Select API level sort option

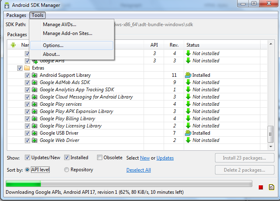click(27, 170)
